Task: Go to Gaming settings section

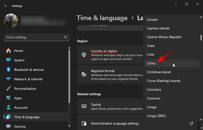Action: coord(20,126)
